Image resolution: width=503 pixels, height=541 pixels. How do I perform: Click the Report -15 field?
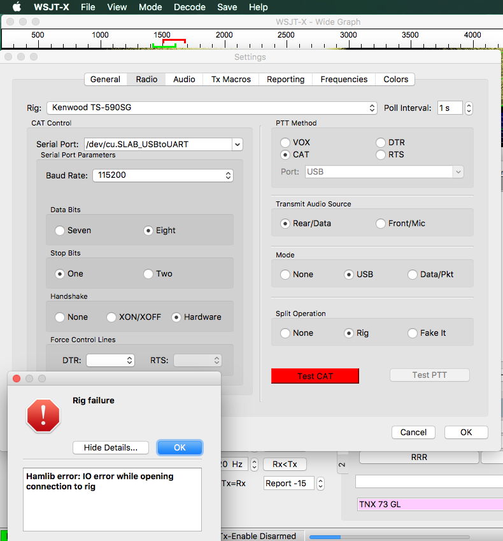(x=289, y=484)
